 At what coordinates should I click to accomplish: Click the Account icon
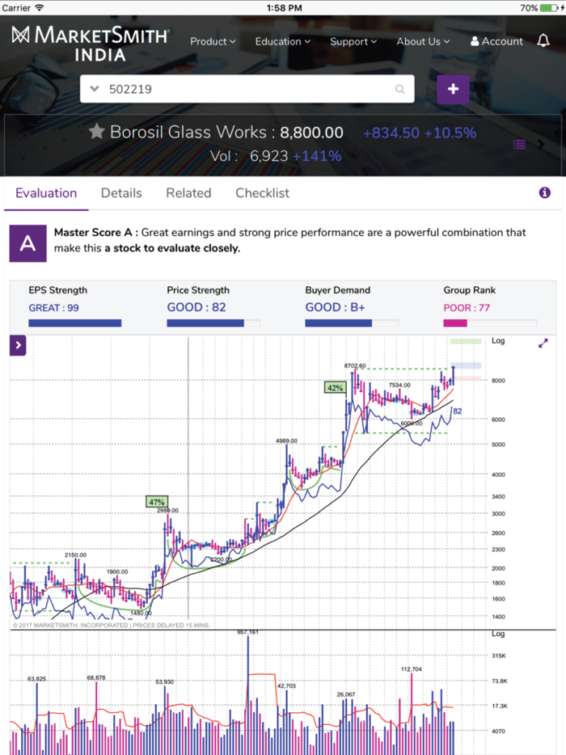(x=496, y=40)
